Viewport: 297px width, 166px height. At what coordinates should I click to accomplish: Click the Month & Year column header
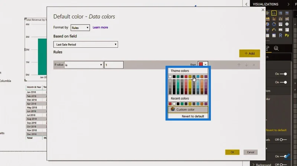pyautogui.click(x=34, y=87)
